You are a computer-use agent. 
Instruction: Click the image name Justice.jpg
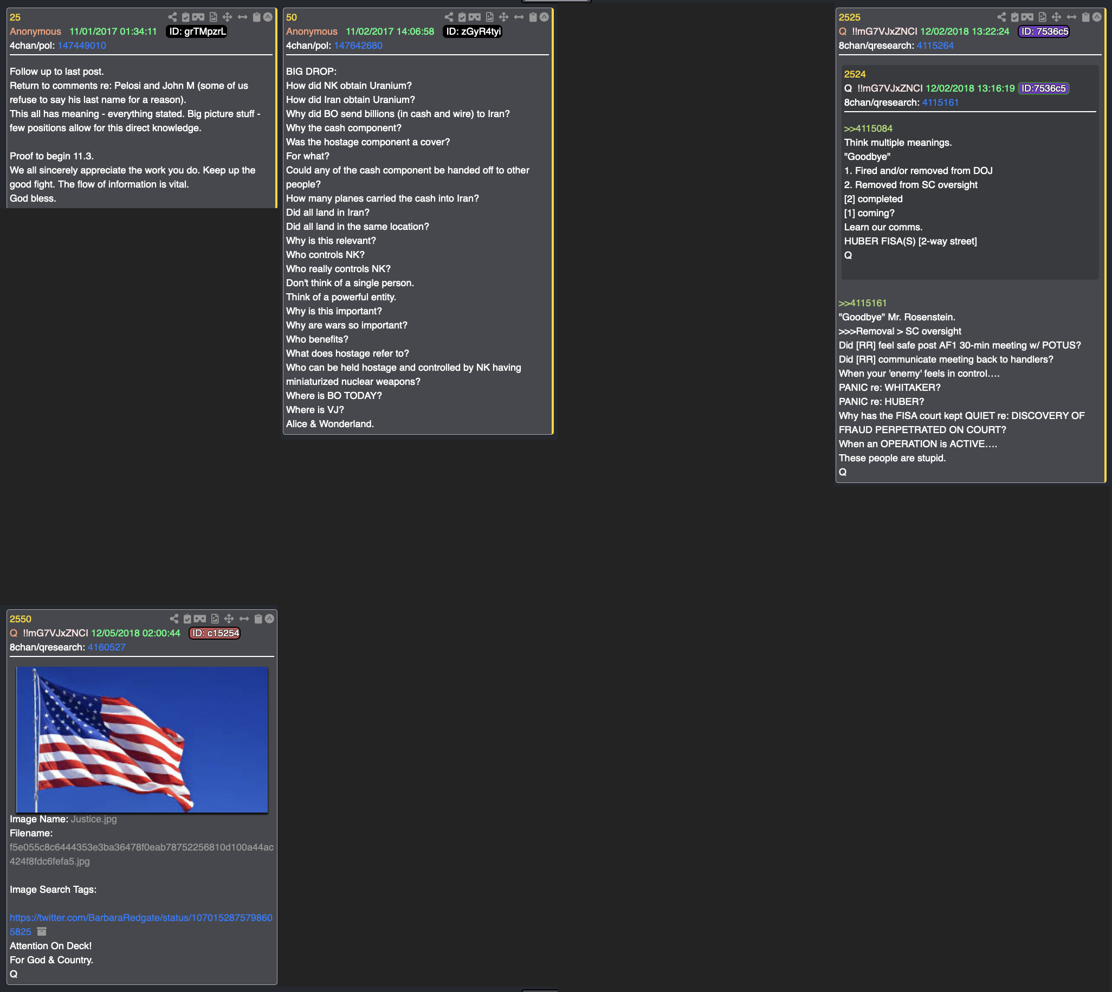pyautogui.click(x=94, y=819)
